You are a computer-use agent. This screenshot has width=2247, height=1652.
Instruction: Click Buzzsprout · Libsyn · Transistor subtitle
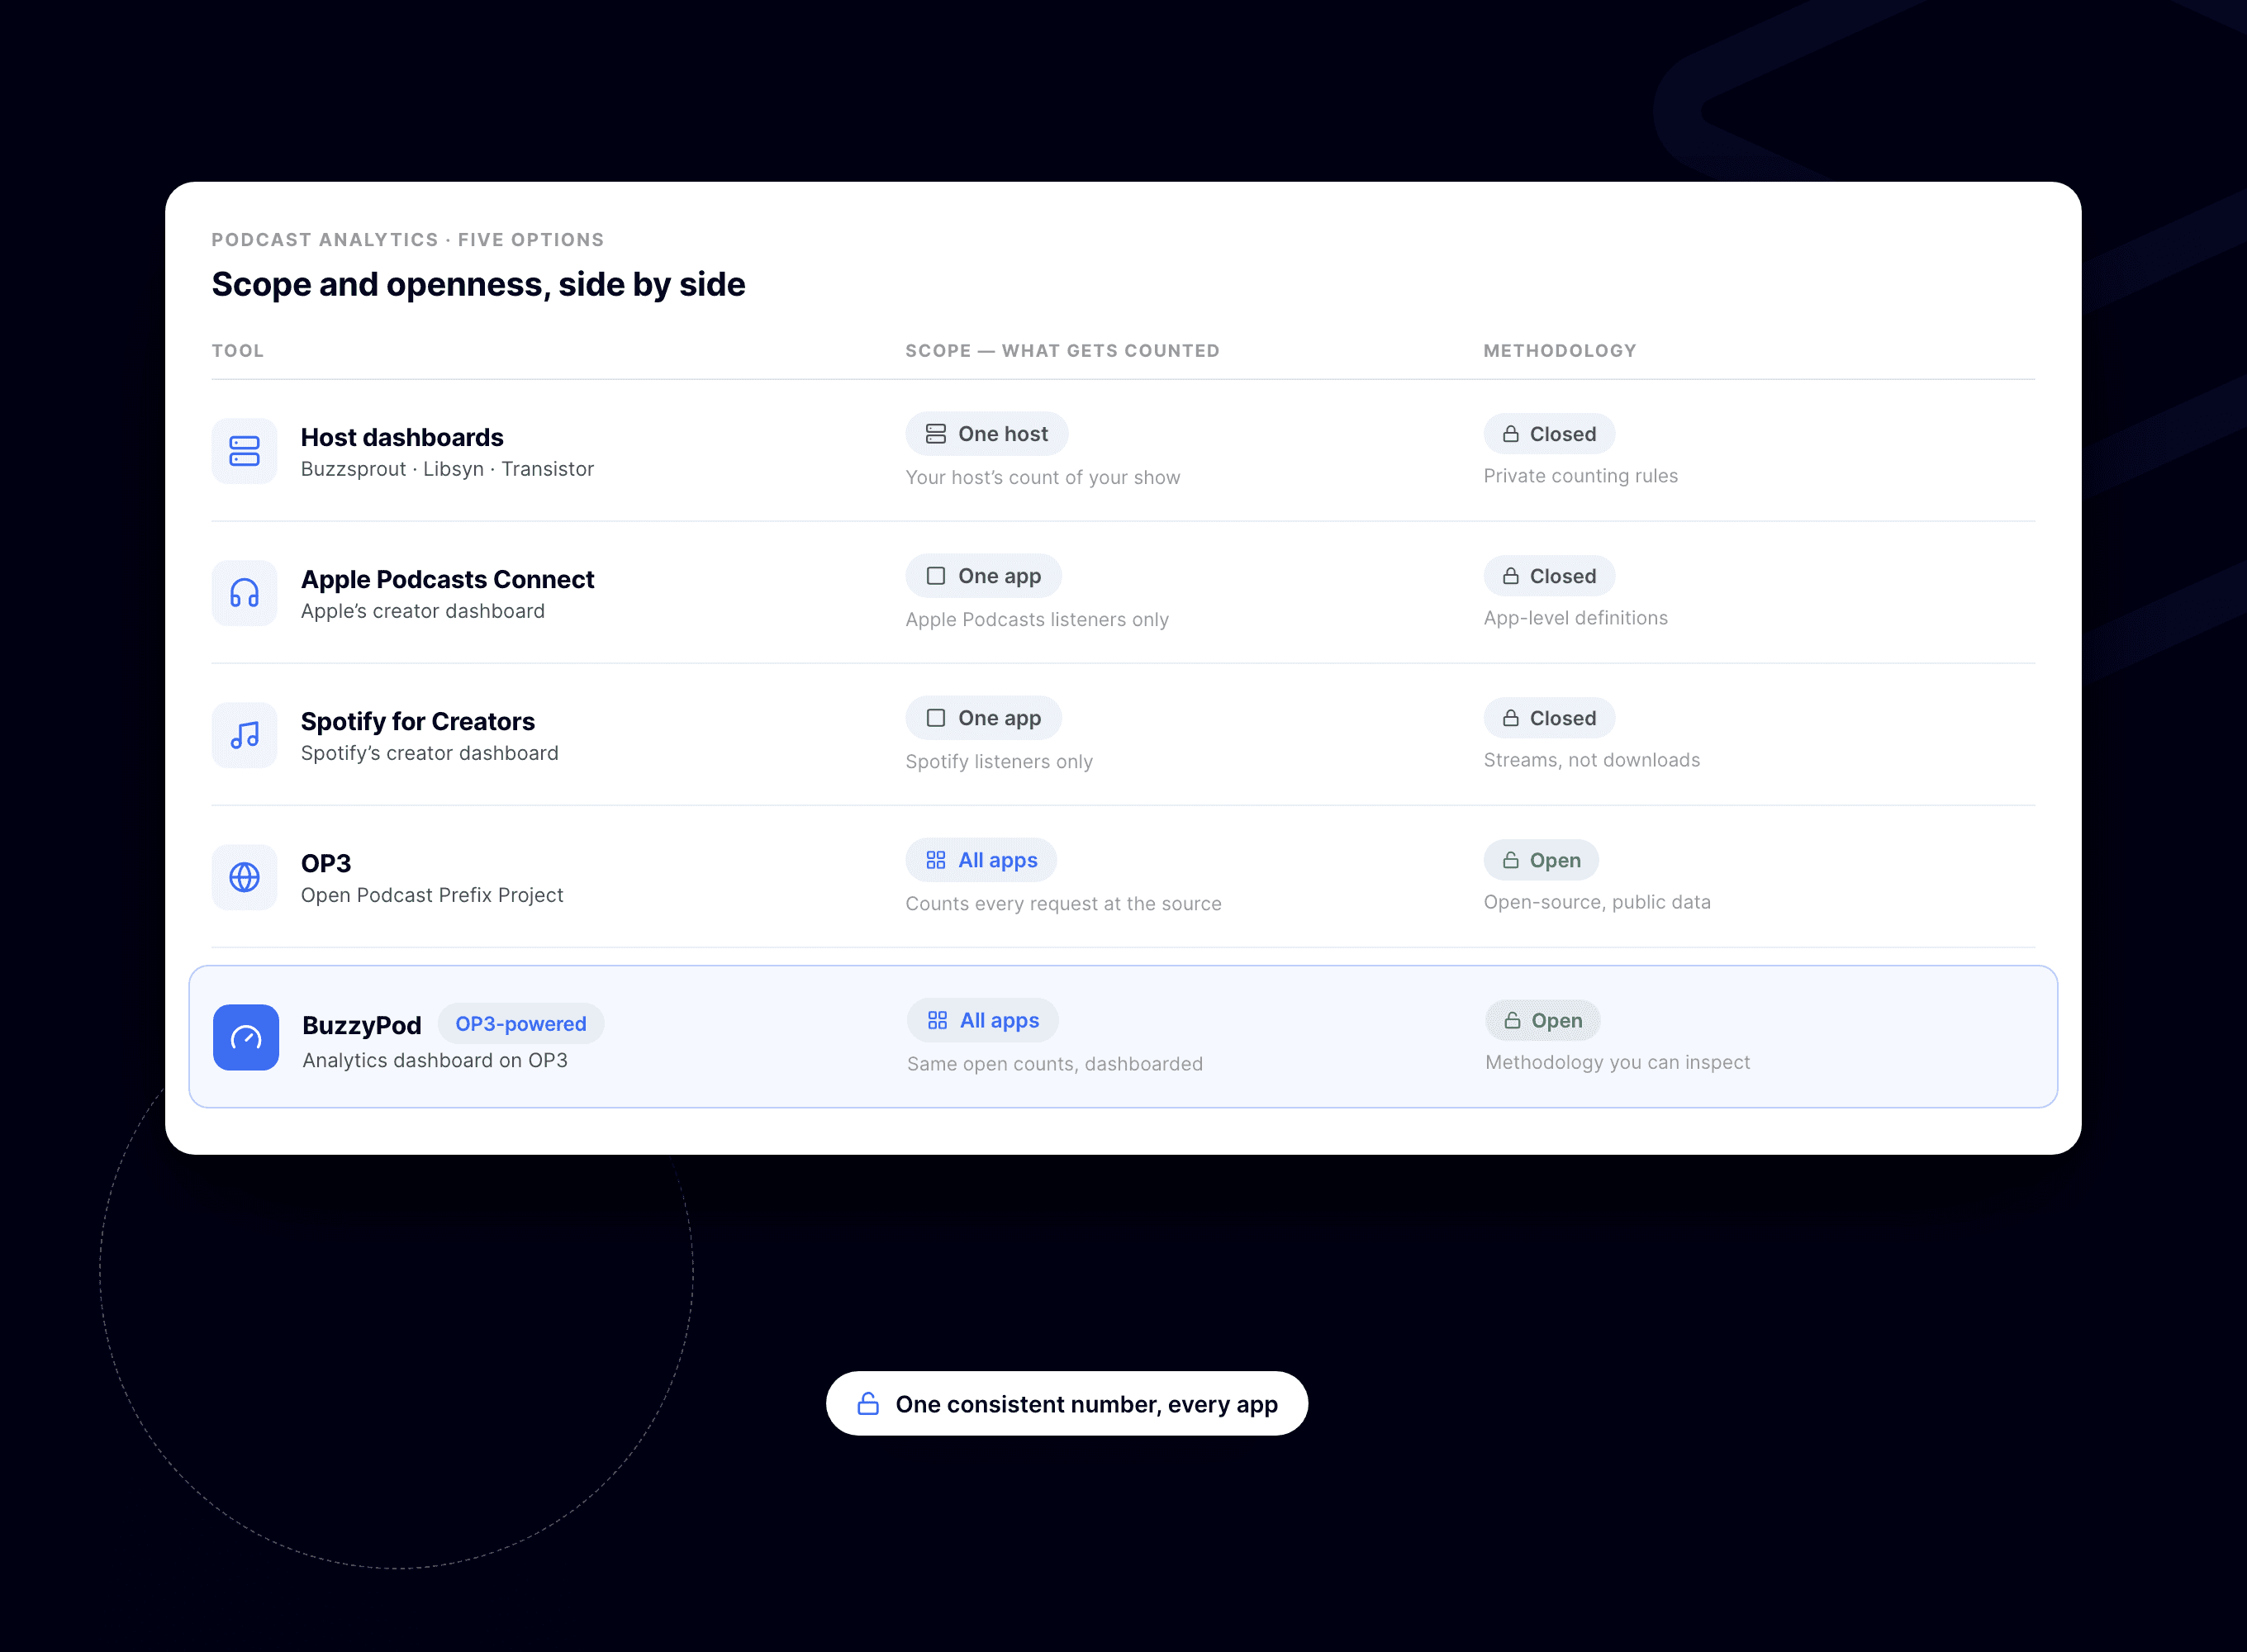click(447, 469)
